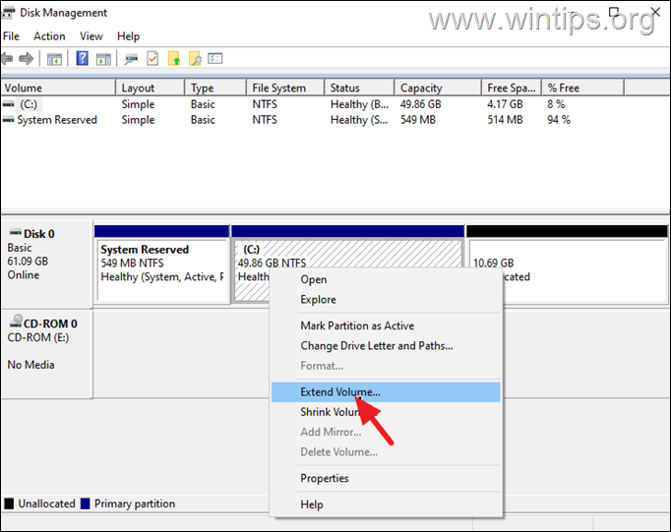Click the Disk 0 drive icon
Image resolution: width=671 pixels, height=532 pixels.
click(x=16, y=232)
